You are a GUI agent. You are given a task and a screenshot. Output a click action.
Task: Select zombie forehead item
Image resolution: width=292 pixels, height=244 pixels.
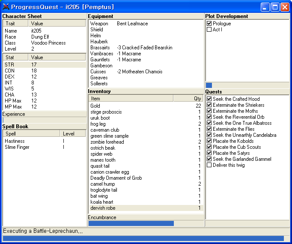(x=146, y=142)
